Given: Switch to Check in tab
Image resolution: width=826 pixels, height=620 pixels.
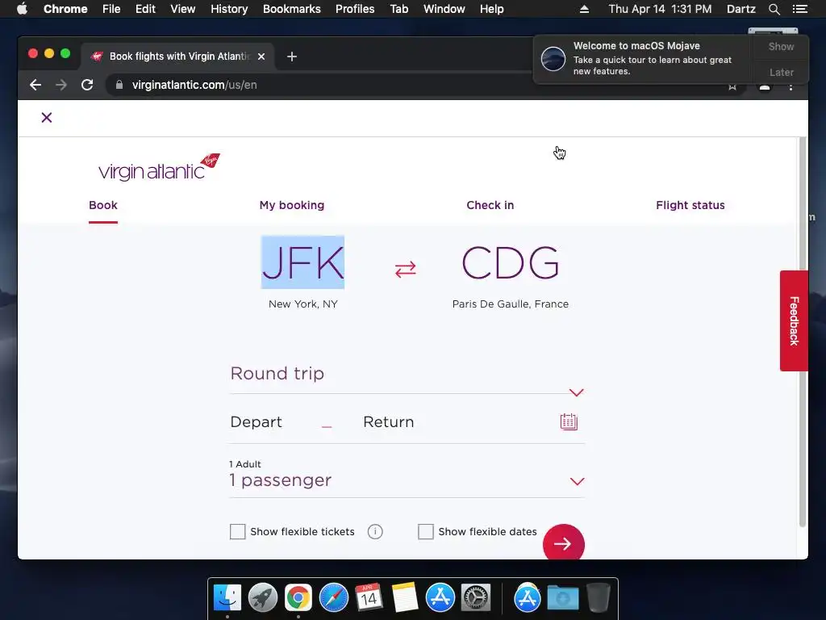Looking at the screenshot, I should (490, 205).
